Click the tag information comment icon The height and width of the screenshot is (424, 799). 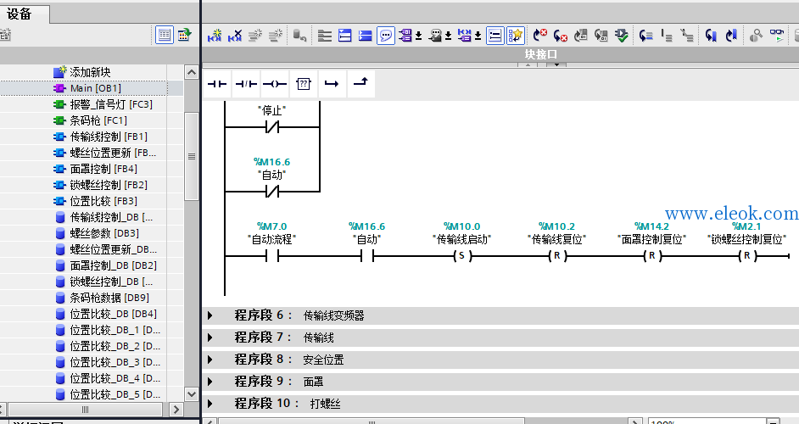tap(435, 35)
